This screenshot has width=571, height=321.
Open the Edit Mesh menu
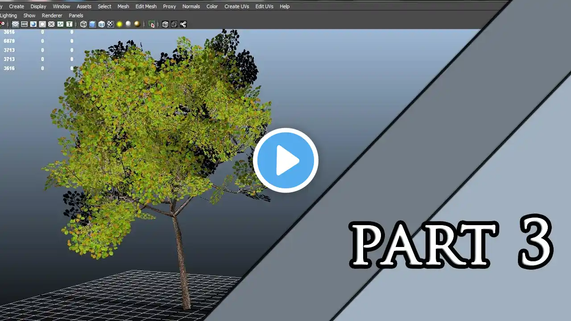pyautogui.click(x=146, y=6)
